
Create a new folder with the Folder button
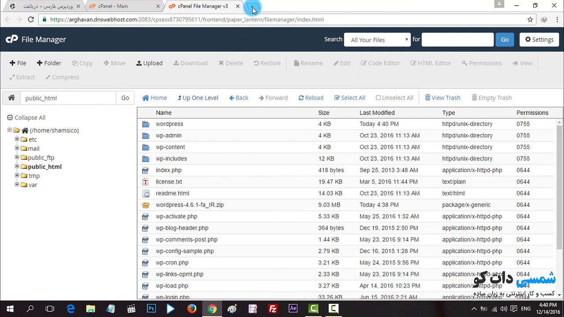(x=49, y=63)
